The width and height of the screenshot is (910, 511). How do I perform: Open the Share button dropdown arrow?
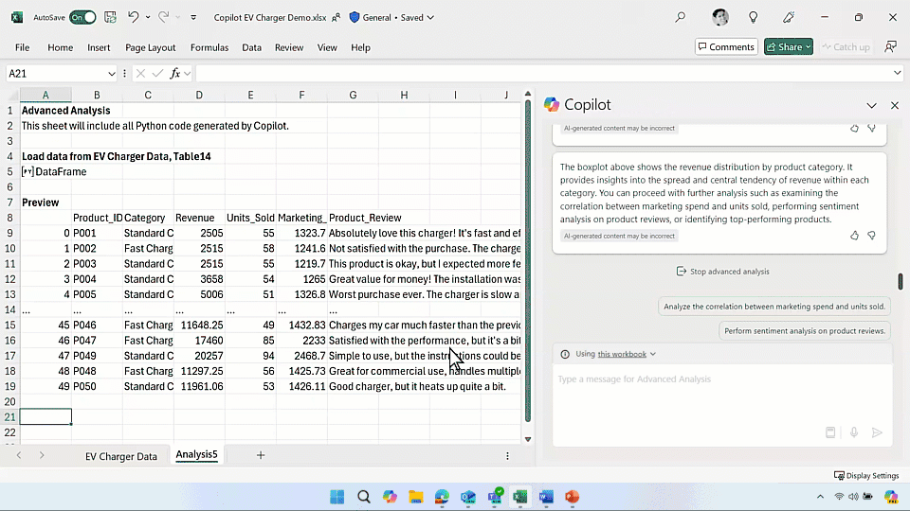pyautogui.click(x=808, y=47)
